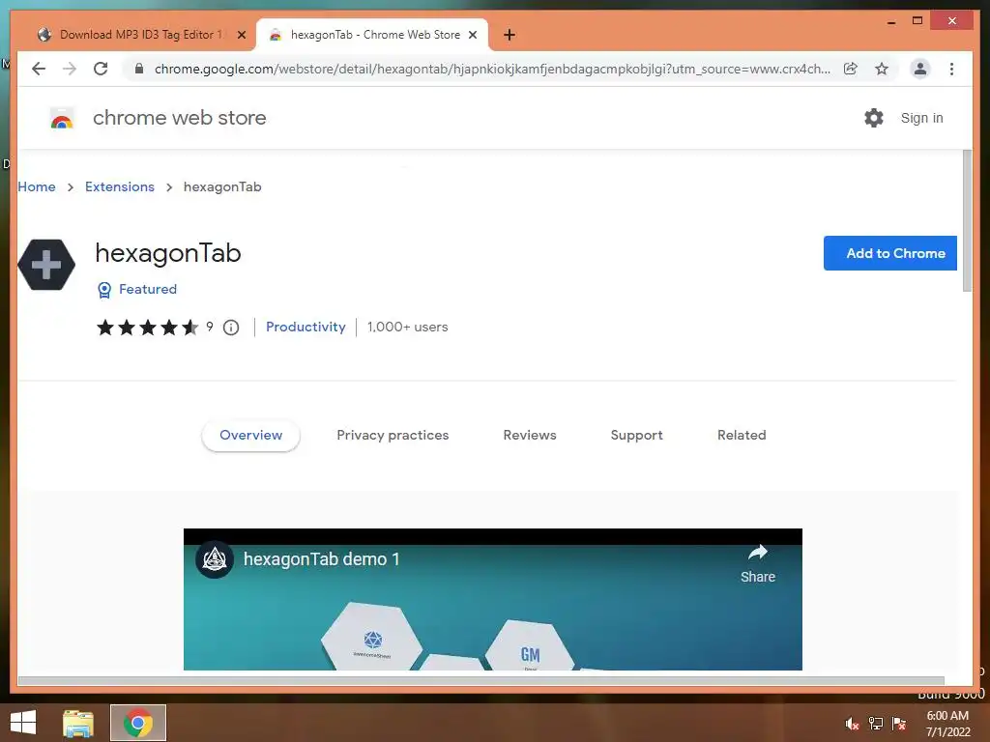Click the Featured badge ribbon icon
The height and width of the screenshot is (742, 990).
[104, 290]
